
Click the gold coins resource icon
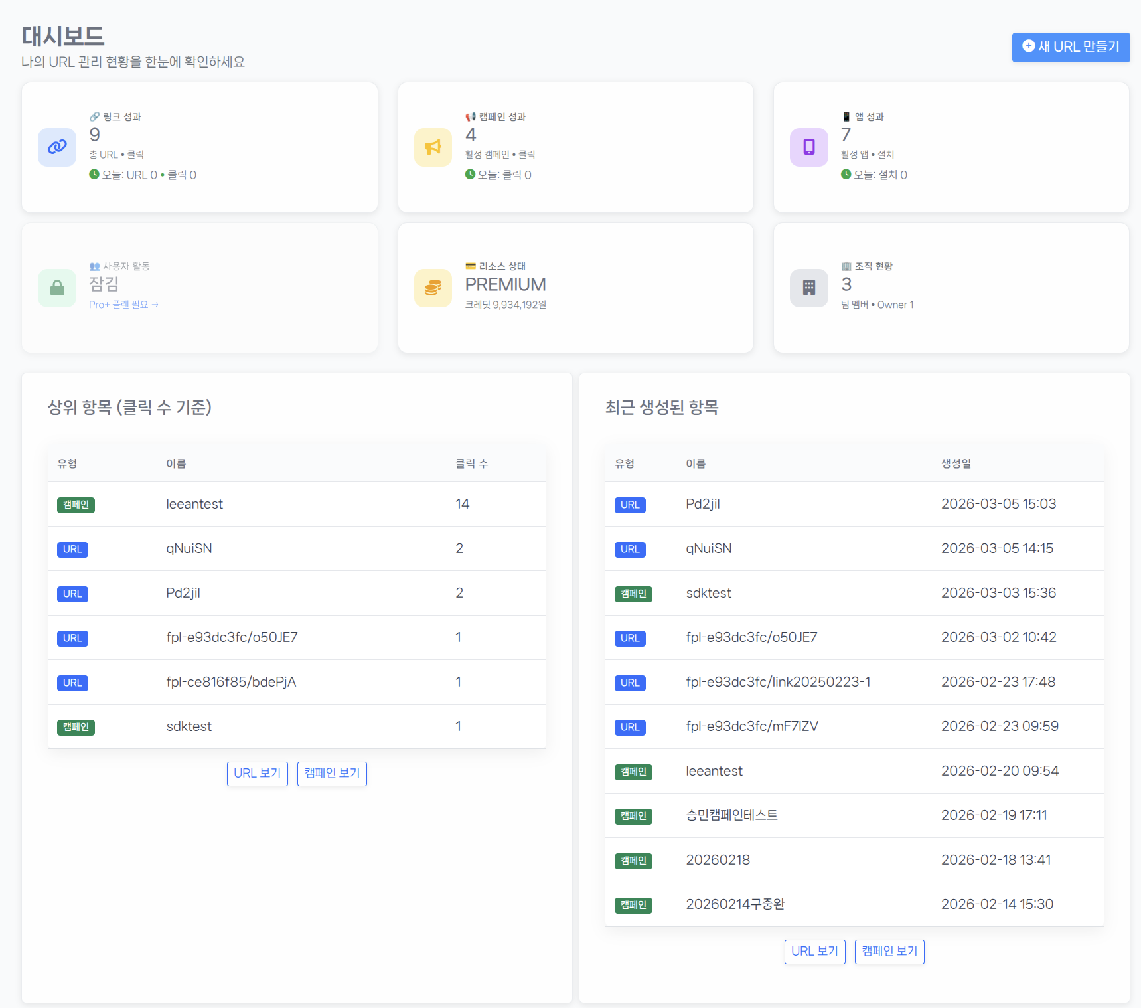pos(433,288)
